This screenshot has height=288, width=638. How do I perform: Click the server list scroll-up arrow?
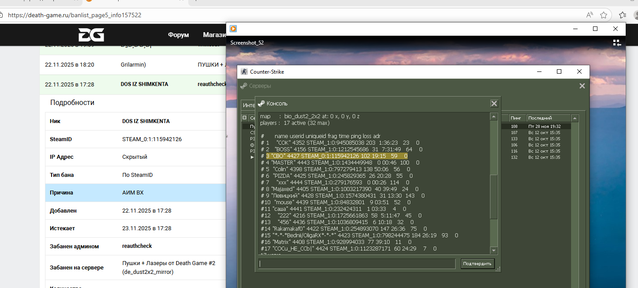pos(575,118)
